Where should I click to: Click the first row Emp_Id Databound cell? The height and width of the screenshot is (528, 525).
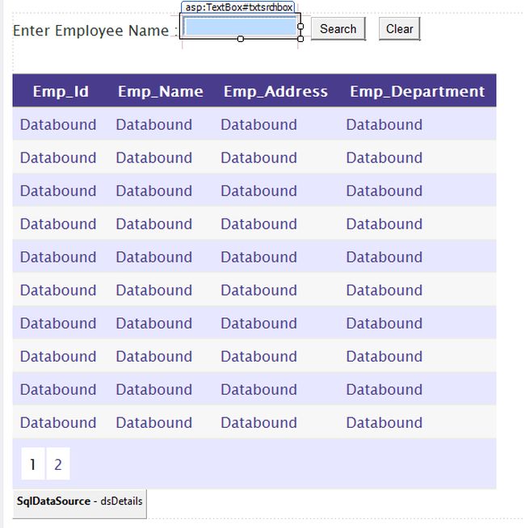pyautogui.click(x=58, y=124)
